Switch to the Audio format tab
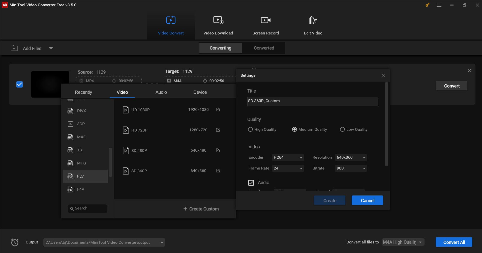 pos(161,92)
